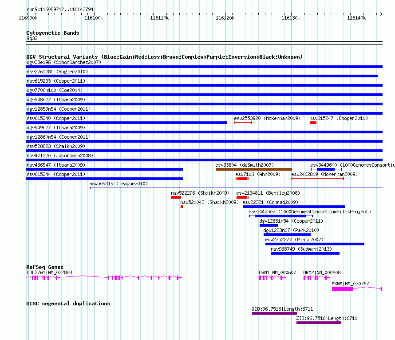
Task: Open the dgv1233n67 (Park2010) blue bar
Action: coord(287,235)
